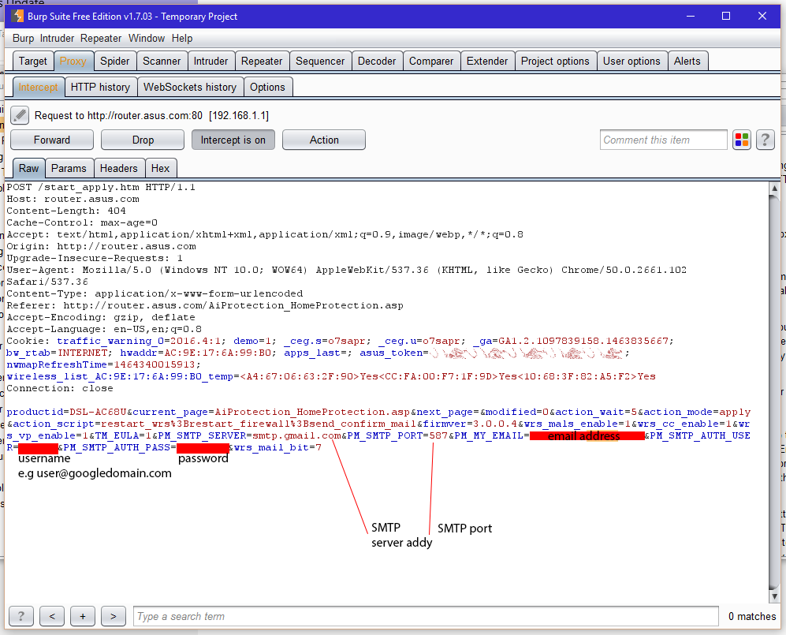Image resolution: width=786 pixels, height=635 pixels.
Task: Forward the intercepted request
Action: tap(51, 140)
